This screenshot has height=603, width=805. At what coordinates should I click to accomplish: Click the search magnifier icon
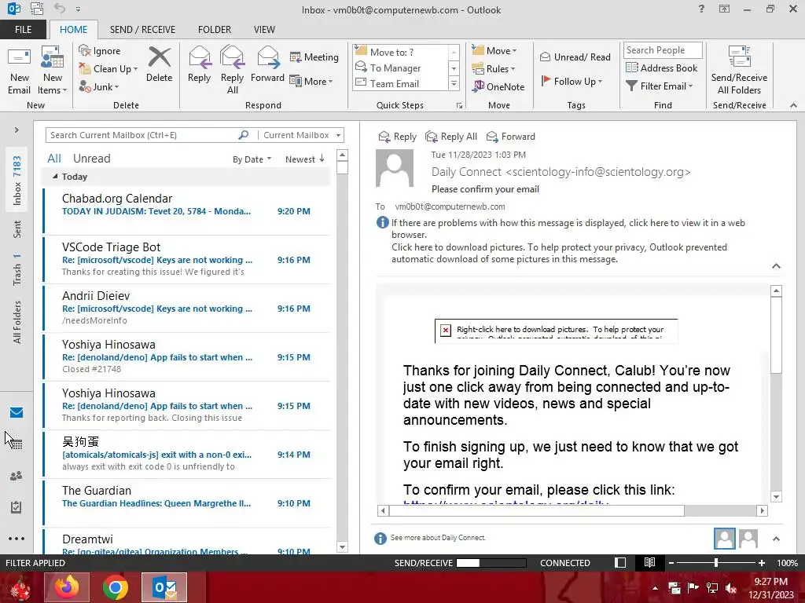[244, 135]
